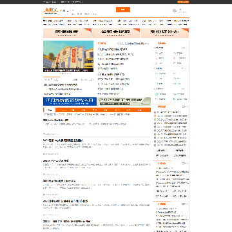Viewport: 232px width, 232px height.
Task: Click the first red service icon in right sidebar
Action: click(157, 53)
